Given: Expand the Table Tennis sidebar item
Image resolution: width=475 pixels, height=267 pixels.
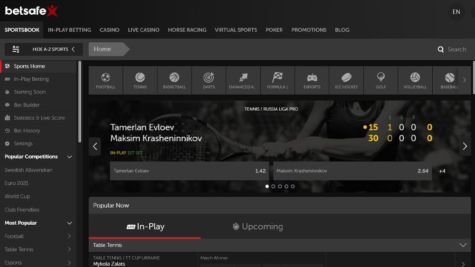Looking at the screenshot, I should [x=69, y=249].
